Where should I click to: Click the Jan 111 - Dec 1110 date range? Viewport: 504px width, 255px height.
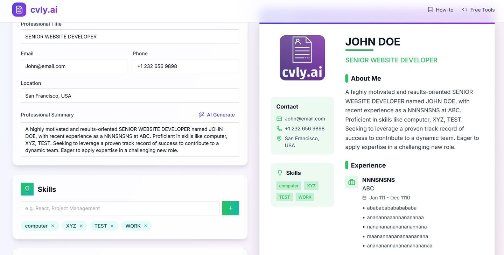(x=390, y=198)
